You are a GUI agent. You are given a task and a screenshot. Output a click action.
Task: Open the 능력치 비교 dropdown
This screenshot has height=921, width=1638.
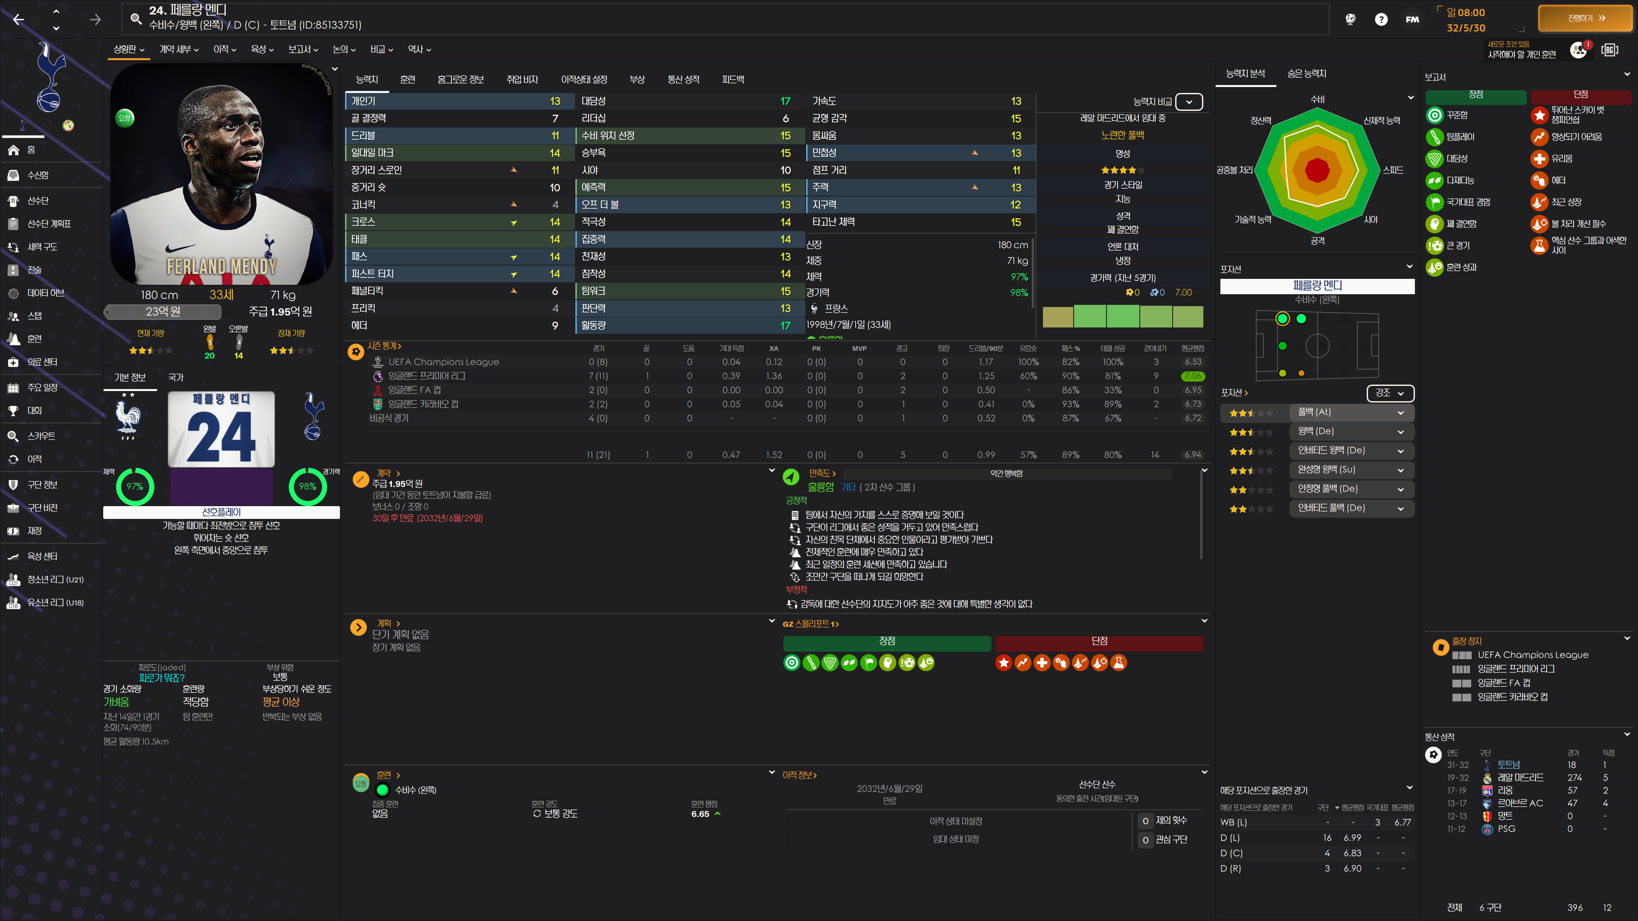pos(1188,102)
